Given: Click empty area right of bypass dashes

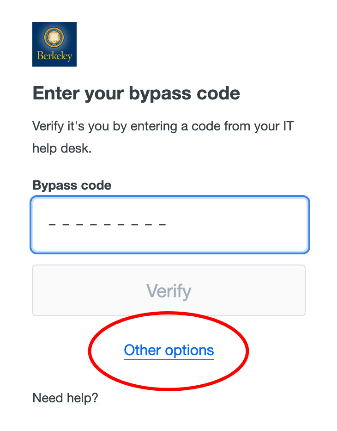Looking at the screenshot, I should [236, 225].
